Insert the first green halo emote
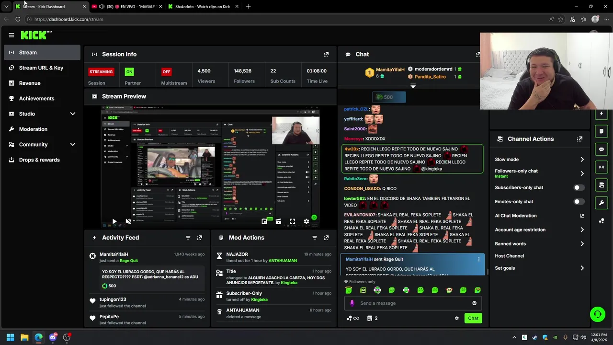 (x=349, y=290)
